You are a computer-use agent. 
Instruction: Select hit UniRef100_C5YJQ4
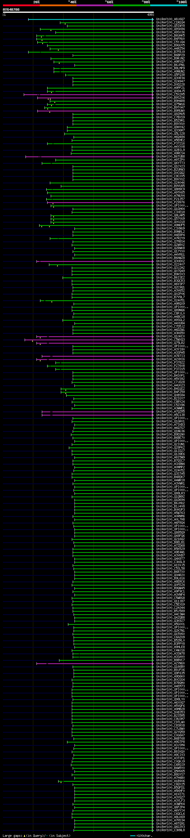coord(170,42)
